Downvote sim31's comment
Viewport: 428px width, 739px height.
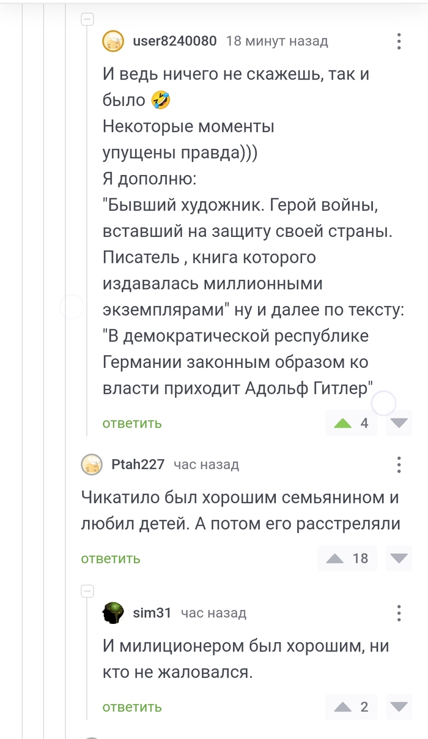[399, 707]
